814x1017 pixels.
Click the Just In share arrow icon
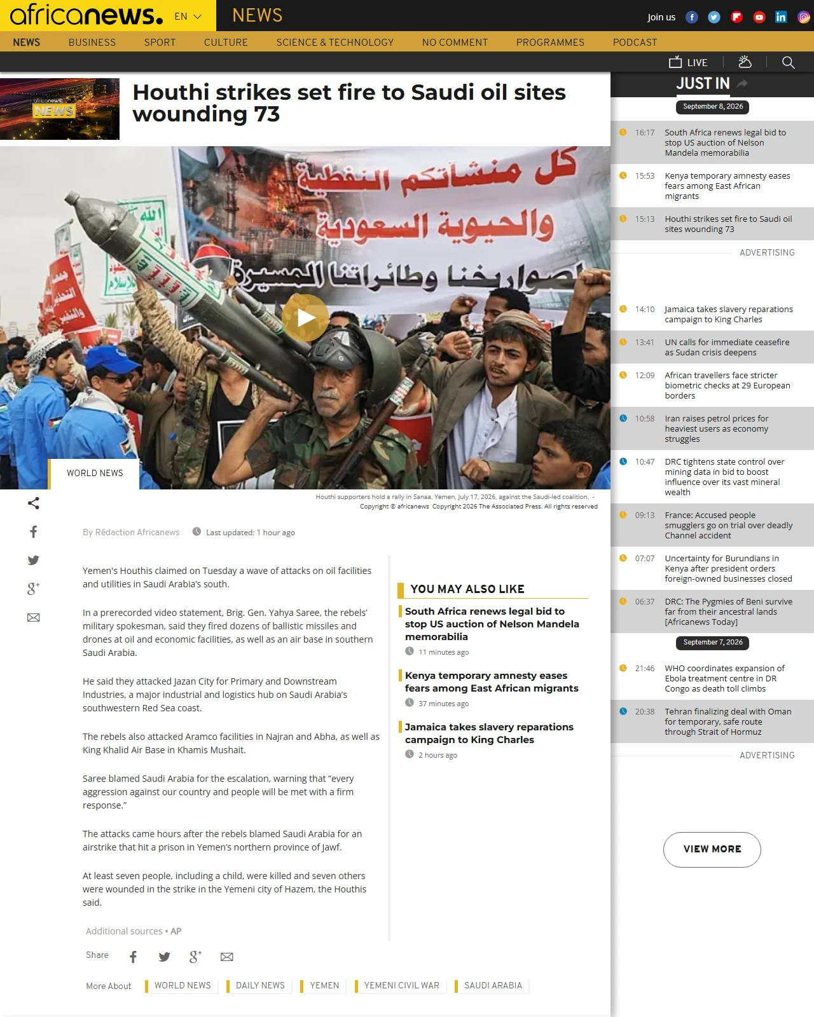pyautogui.click(x=742, y=83)
